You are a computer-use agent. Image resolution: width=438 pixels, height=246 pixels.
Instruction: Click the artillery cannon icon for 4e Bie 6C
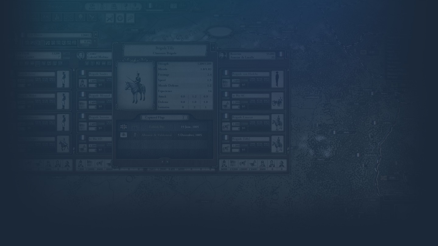(277, 101)
